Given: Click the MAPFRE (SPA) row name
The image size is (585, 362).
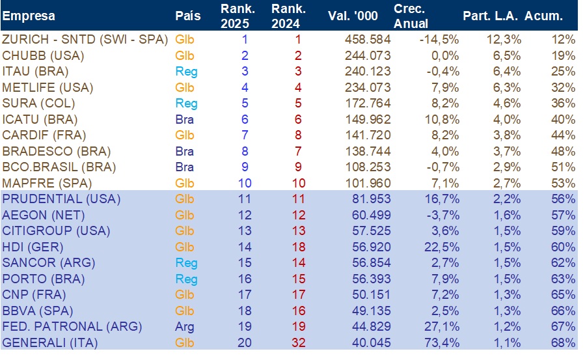Looking at the screenshot, I should tap(47, 183).
